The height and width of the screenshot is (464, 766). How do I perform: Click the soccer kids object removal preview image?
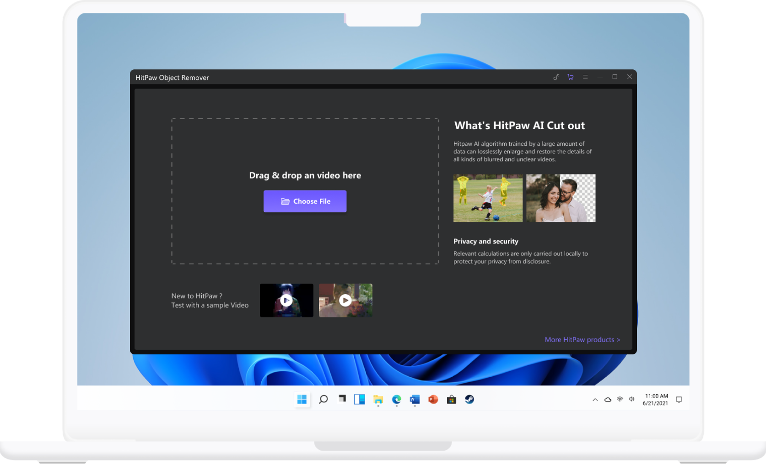488,198
